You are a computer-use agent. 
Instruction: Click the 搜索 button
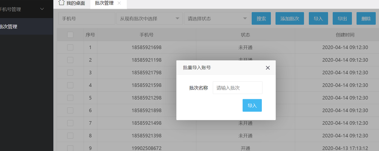point(261,18)
